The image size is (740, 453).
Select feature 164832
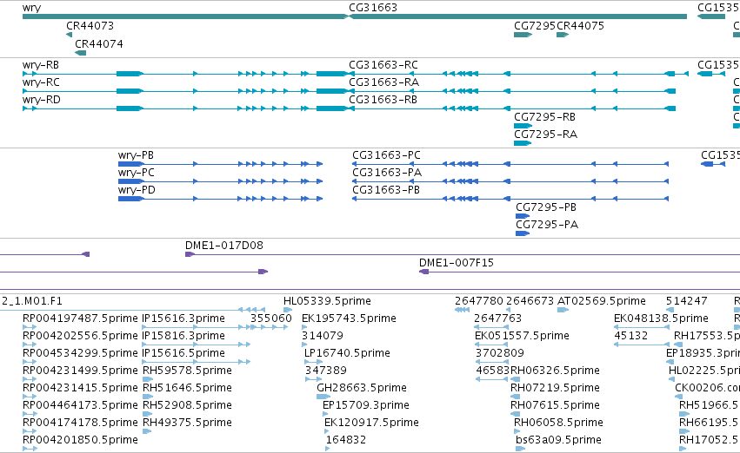click(x=346, y=440)
